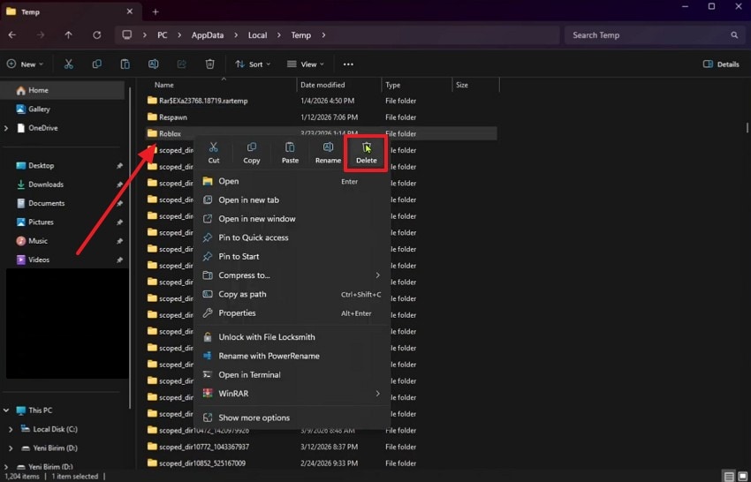
Task: Click the toolbar Copy icon
Action: click(97, 64)
